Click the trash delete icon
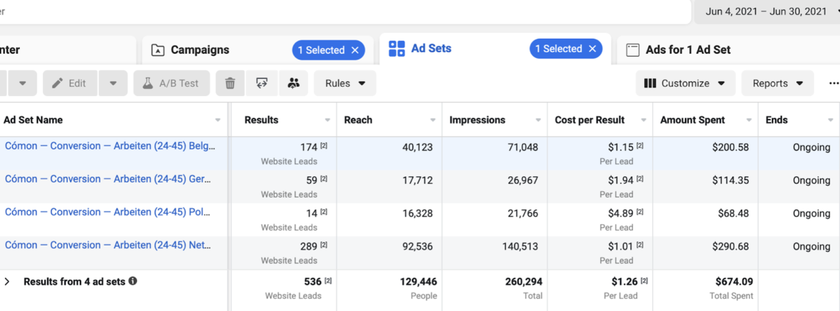This screenshot has width=840, height=311. (x=230, y=83)
